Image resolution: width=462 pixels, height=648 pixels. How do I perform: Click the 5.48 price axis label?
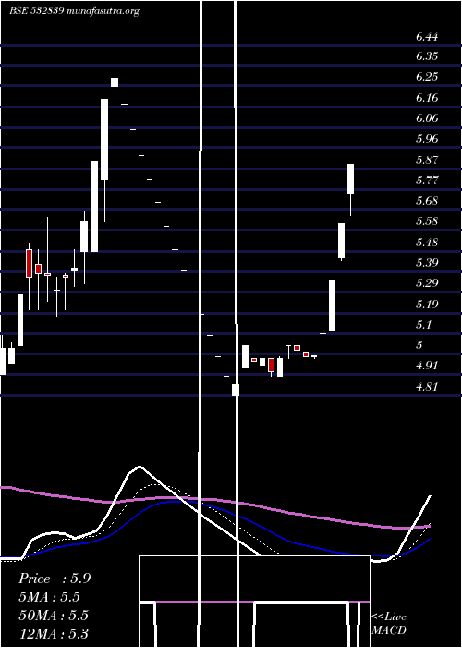coord(427,242)
